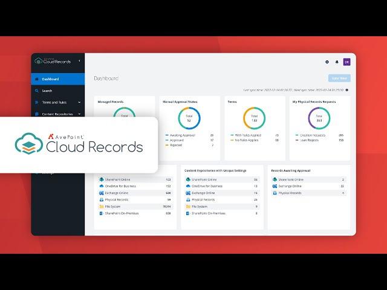The height and width of the screenshot is (290, 387).
Task: Click the Cloud Records logo in the sidebar
Action: [x=53, y=61]
